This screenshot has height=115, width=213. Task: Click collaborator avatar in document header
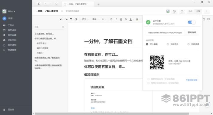pos(168,11)
